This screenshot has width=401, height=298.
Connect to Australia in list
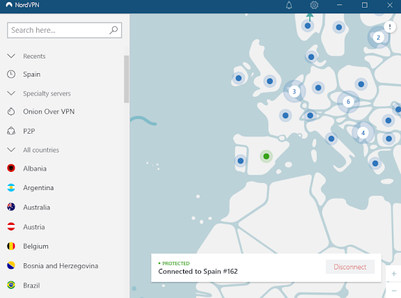pyautogui.click(x=37, y=207)
